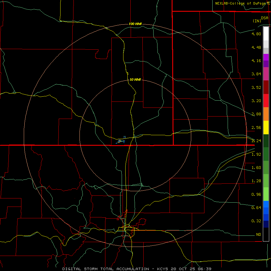Select the 4.16 legend value
This screenshot has height=271, width=271.
coord(256,61)
